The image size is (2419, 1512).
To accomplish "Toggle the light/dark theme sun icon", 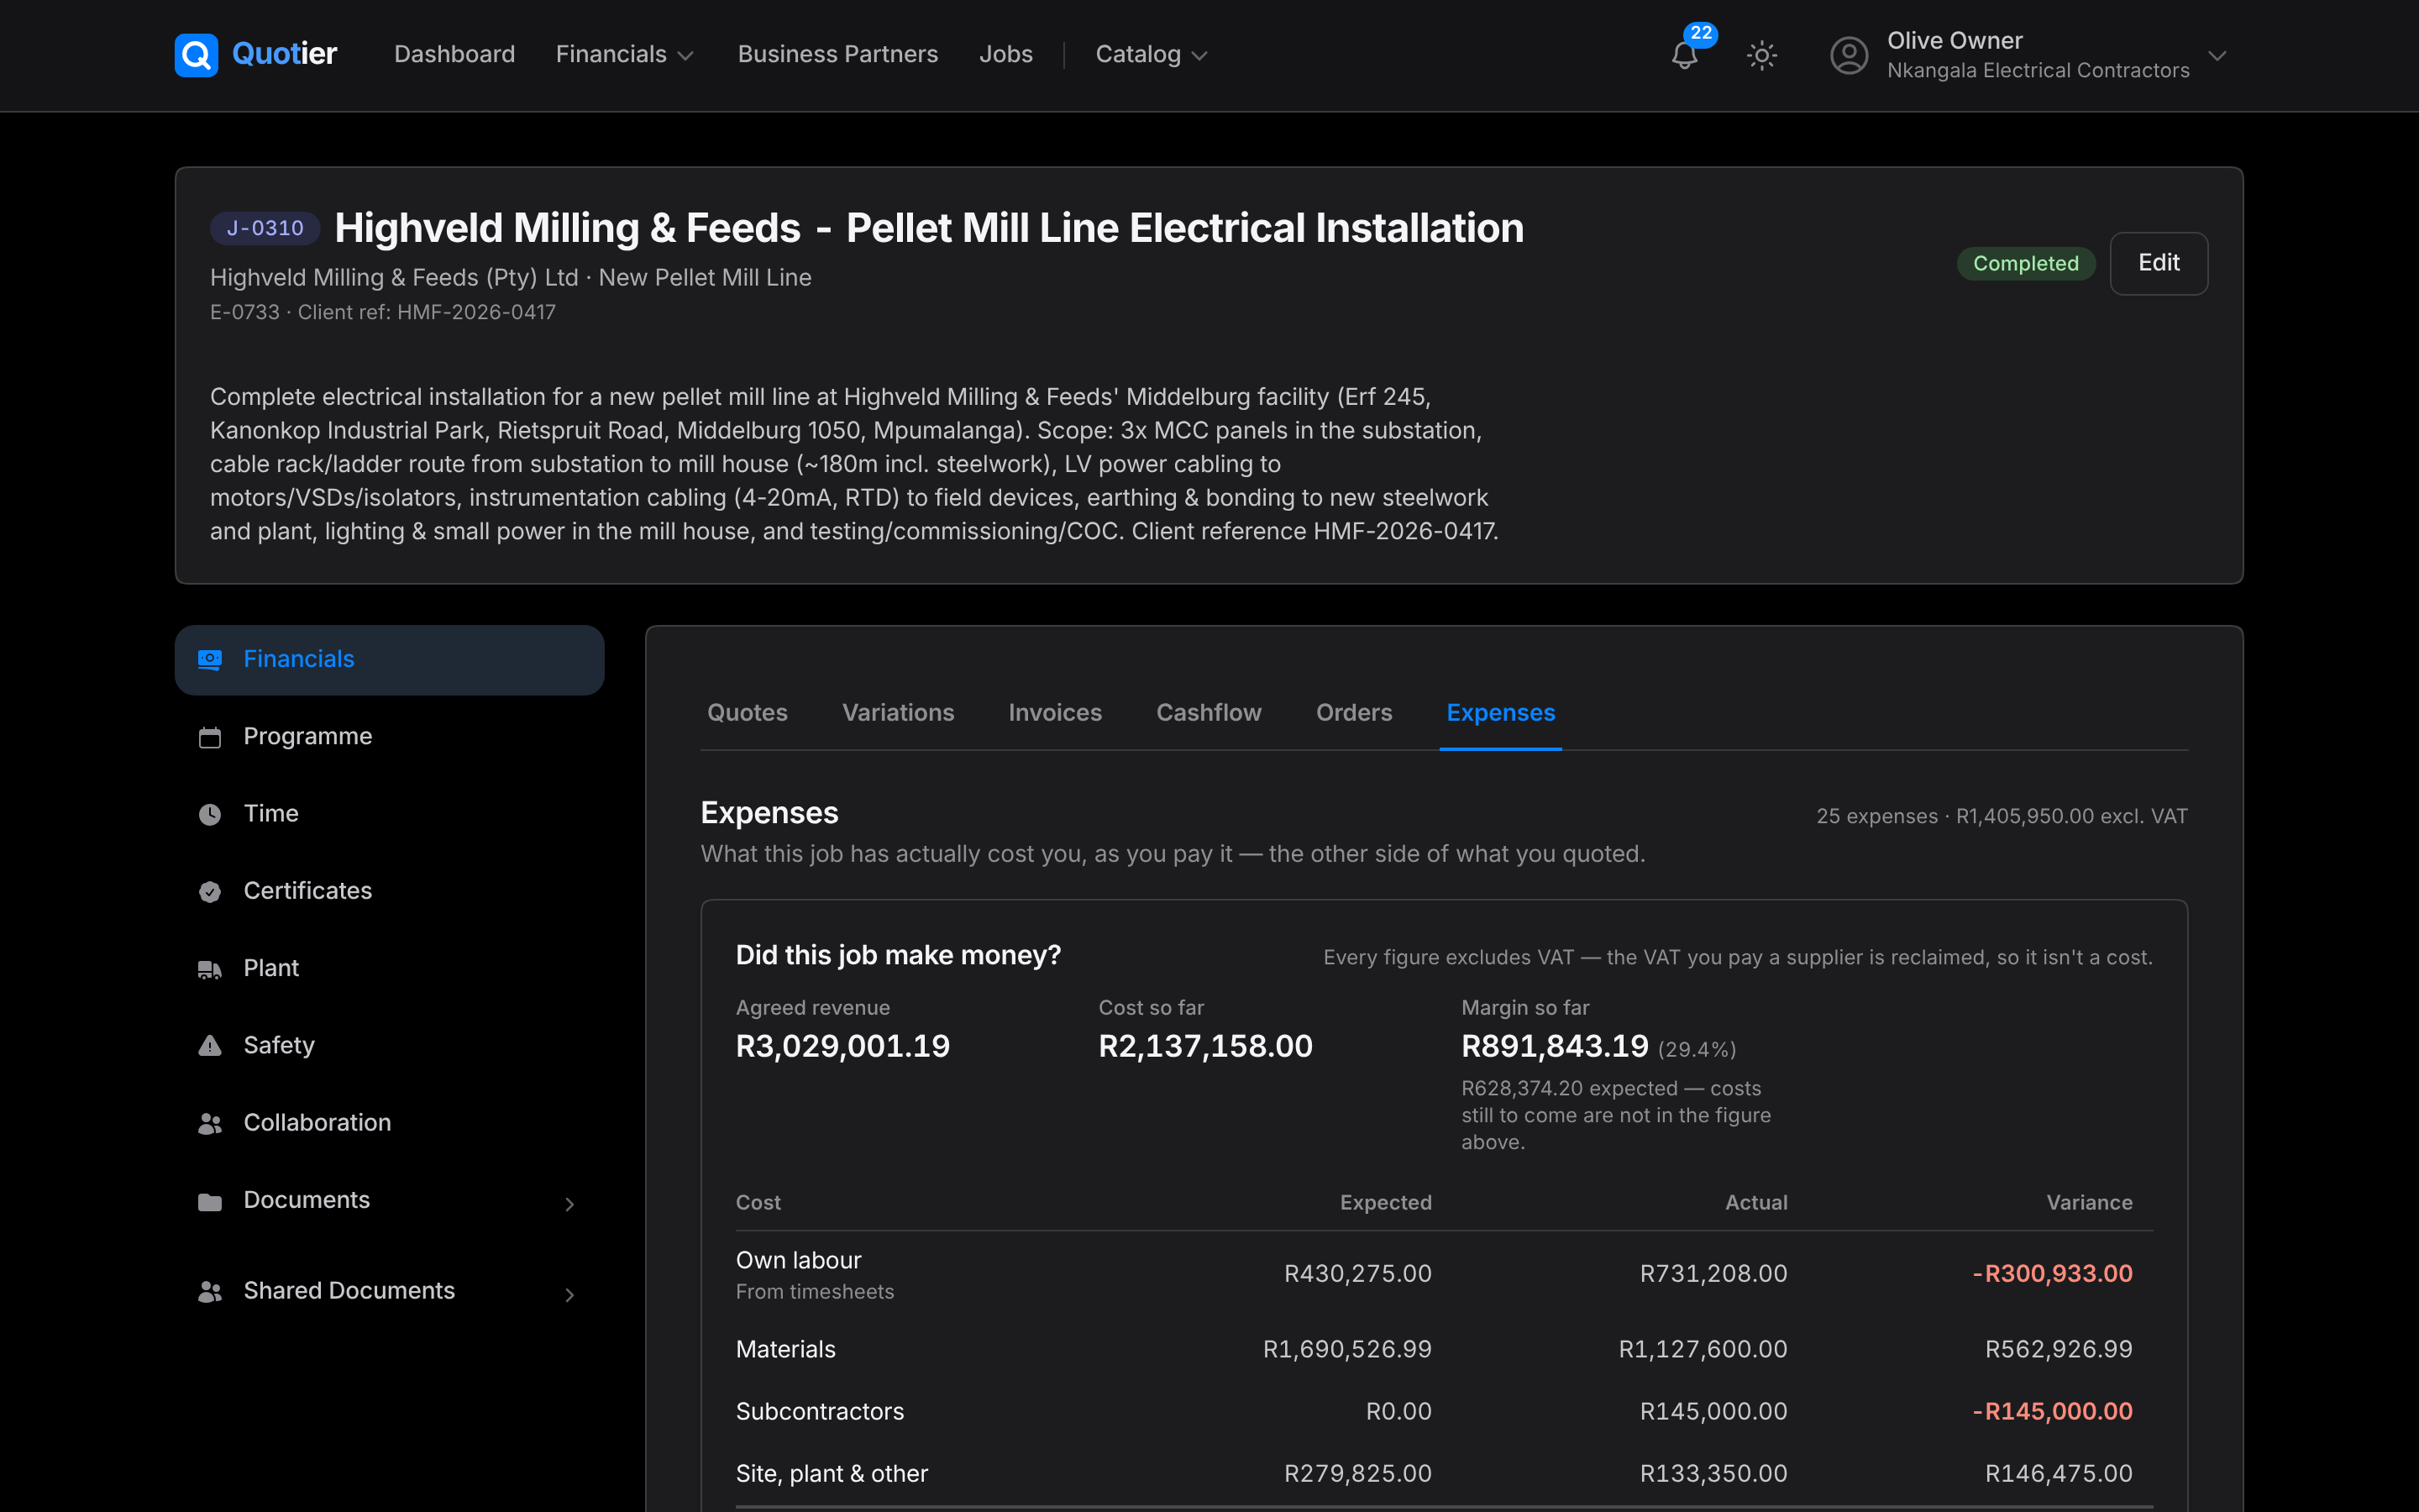I will (1761, 55).
